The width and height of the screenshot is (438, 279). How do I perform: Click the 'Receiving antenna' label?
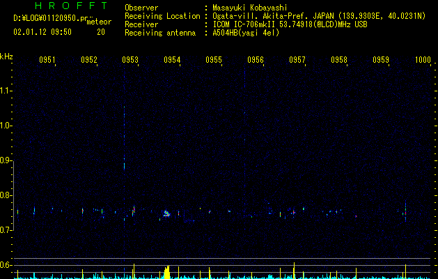[x=160, y=33]
